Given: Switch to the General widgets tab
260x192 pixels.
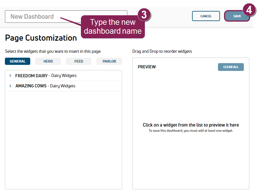Looking at the screenshot, I should tap(18, 61).
